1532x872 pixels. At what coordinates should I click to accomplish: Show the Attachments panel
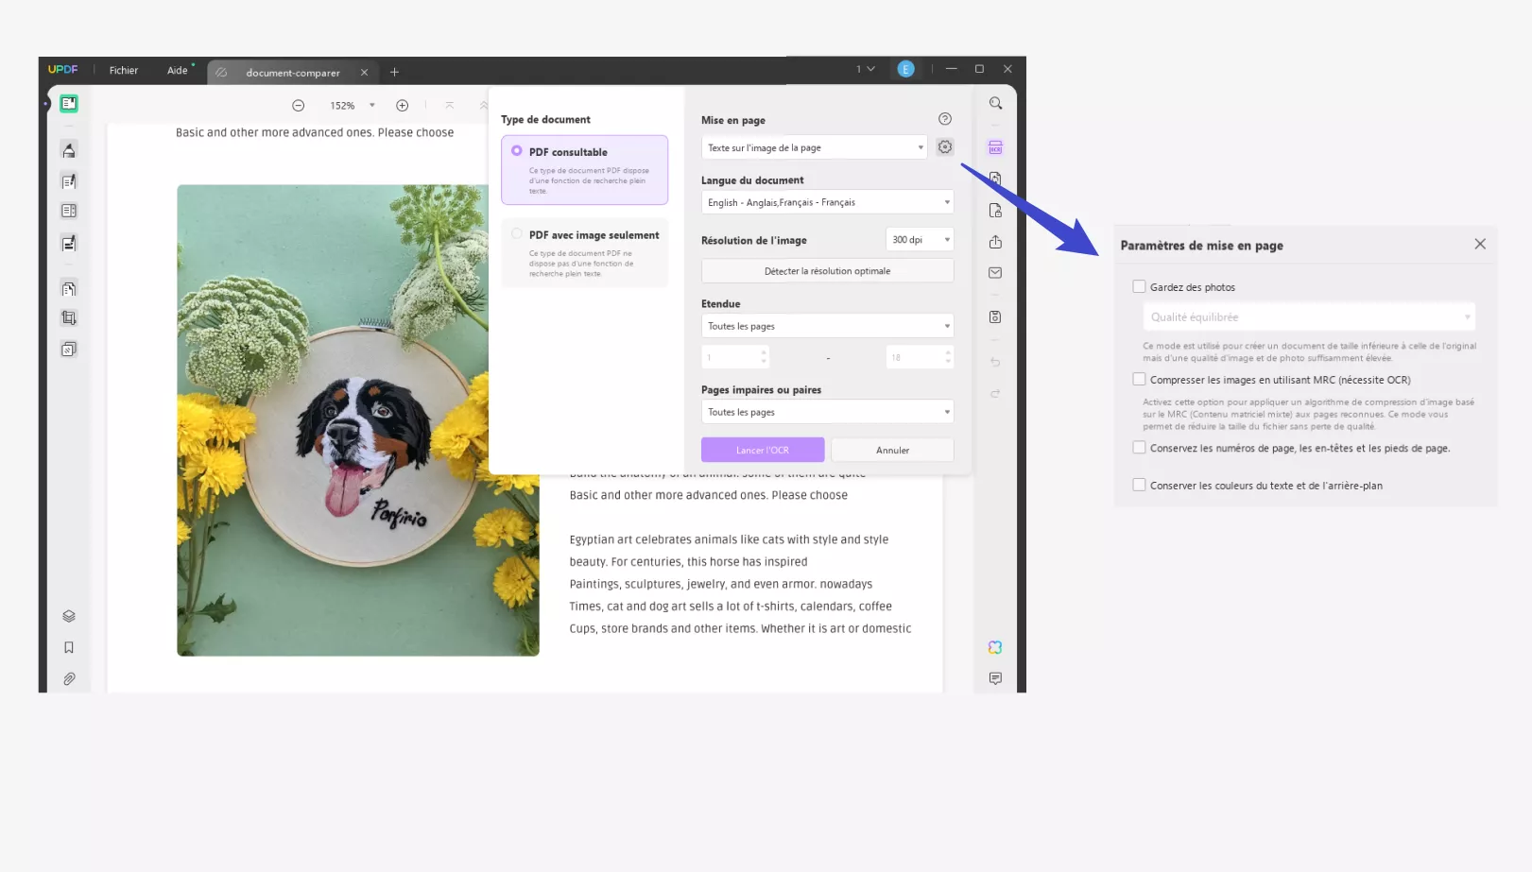(69, 679)
